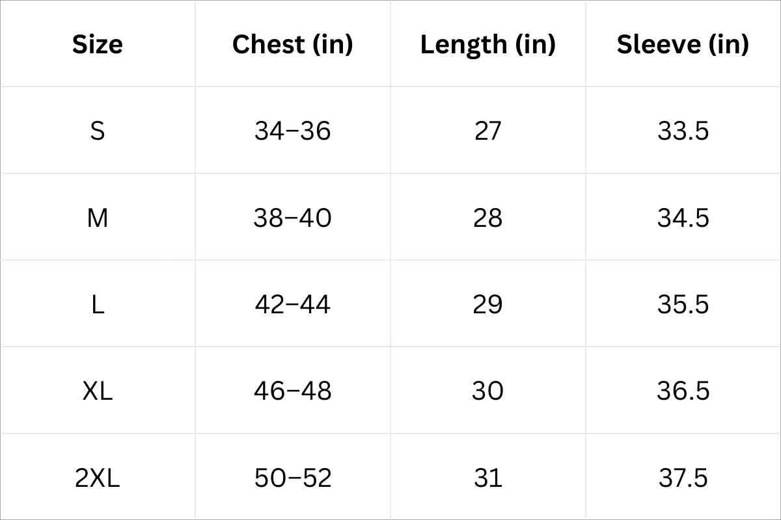This screenshot has width=781, height=520.
Task: Select the length value 29
Action: click(487, 304)
